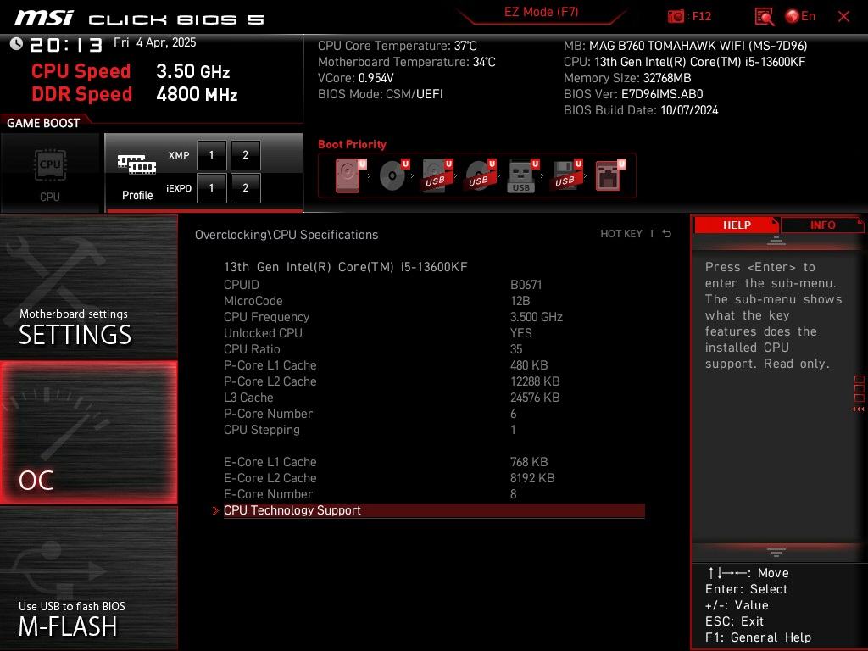Toggle the GAME BOOST CPU icon
Viewport: 868px width, 651px height.
(x=50, y=173)
